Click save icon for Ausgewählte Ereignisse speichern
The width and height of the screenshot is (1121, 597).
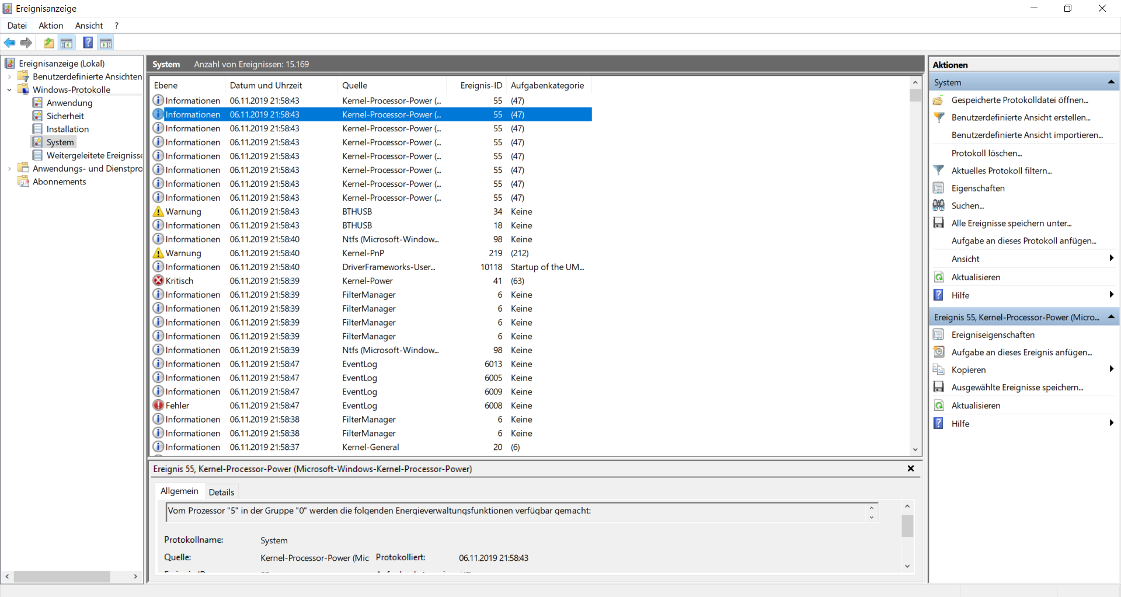click(938, 387)
